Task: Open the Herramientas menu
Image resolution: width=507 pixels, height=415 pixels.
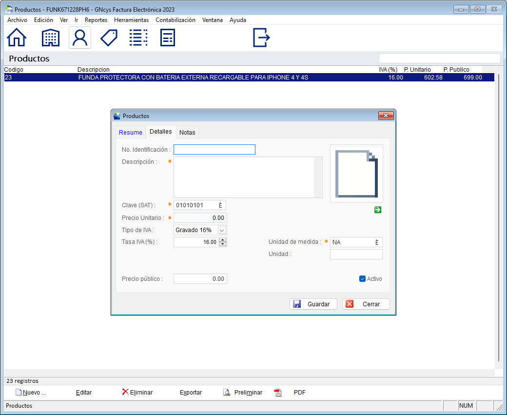Action: (131, 20)
